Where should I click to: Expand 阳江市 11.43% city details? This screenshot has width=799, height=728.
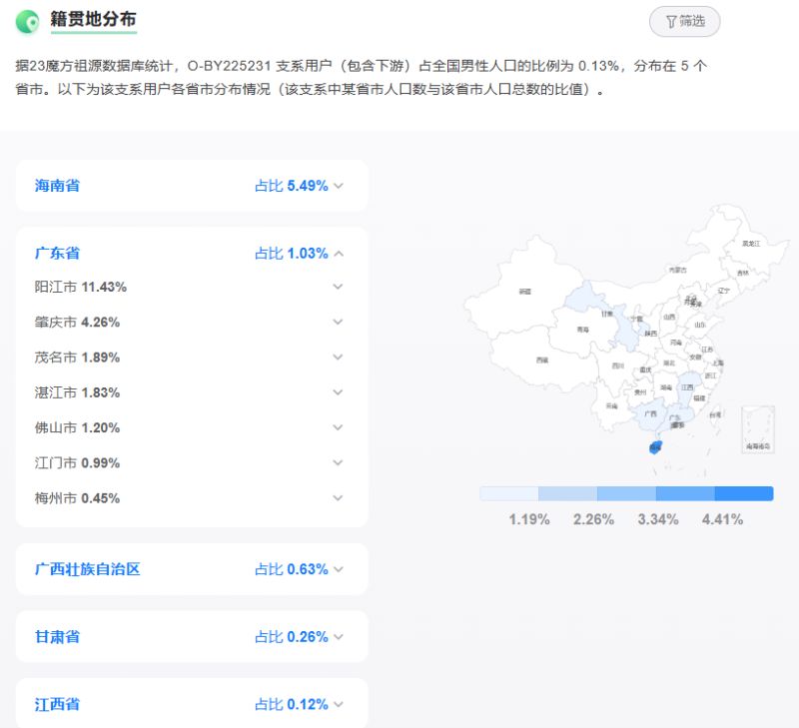[x=338, y=287]
